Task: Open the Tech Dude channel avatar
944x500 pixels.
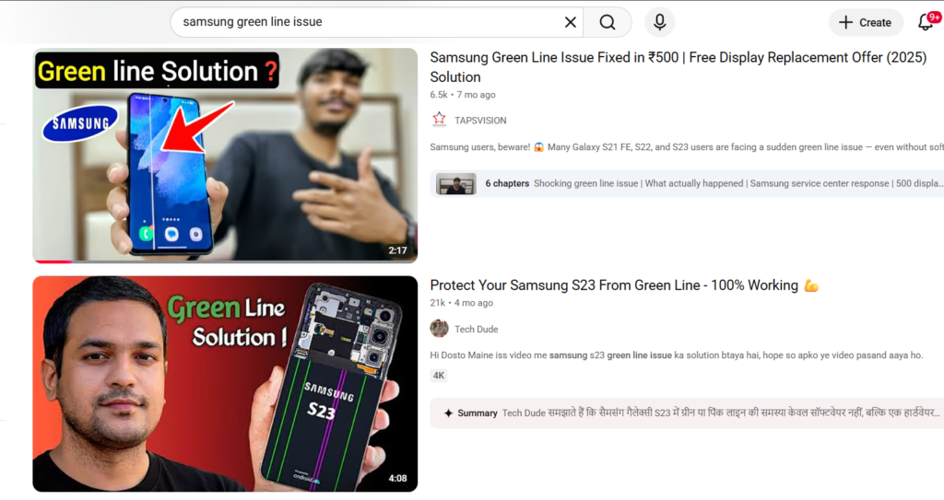Action: pos(440,329)
